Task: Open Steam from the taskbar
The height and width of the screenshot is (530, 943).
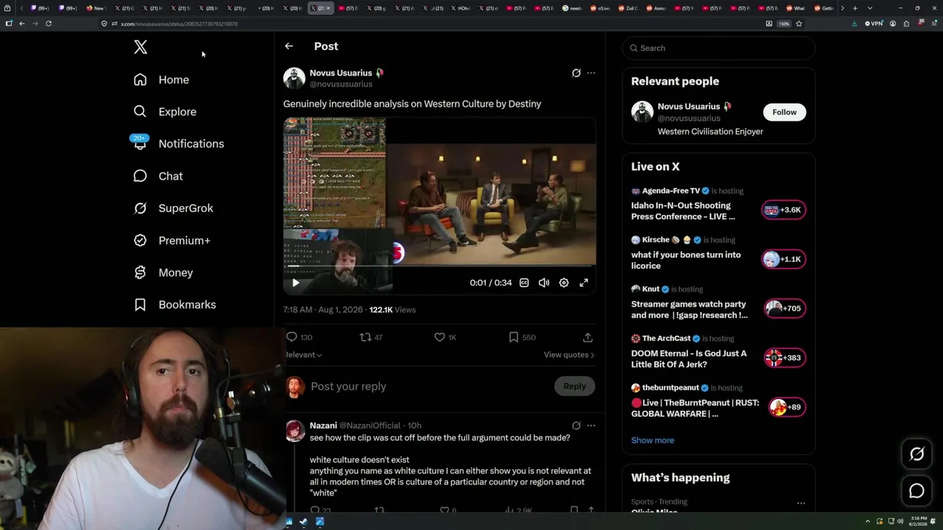Action: (x=303, y=522)
